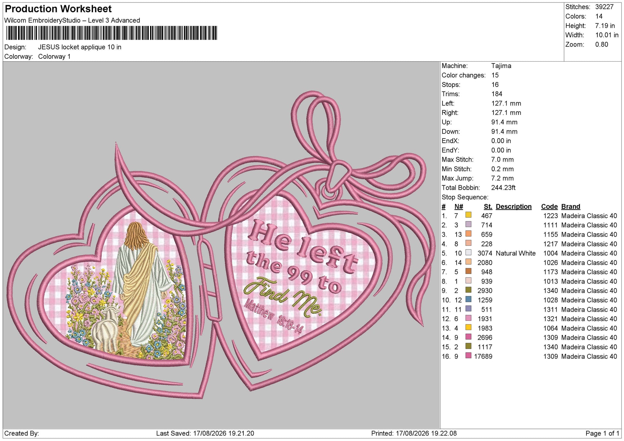Click the Total Bobbin value 244.23ft
Viewport: 624px width, 441px height.
click(503, 188)
